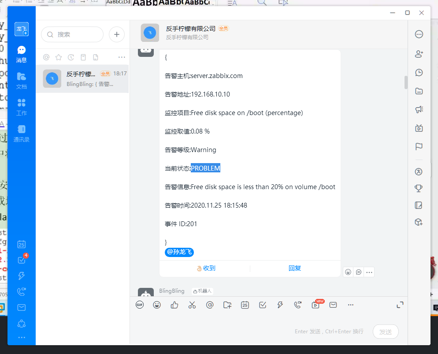This screenshot has height=354, width=438.
Task: Click the plus button beside the search box
Action: [117, 34]
